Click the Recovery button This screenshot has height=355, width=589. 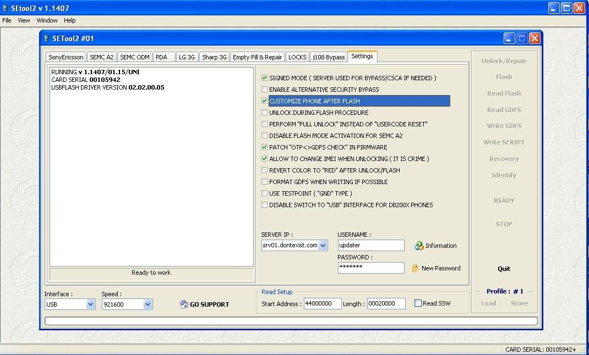pos(504,159)
